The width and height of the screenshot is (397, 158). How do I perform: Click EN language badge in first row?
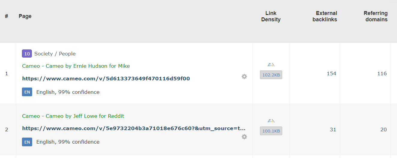pos(27,92)
